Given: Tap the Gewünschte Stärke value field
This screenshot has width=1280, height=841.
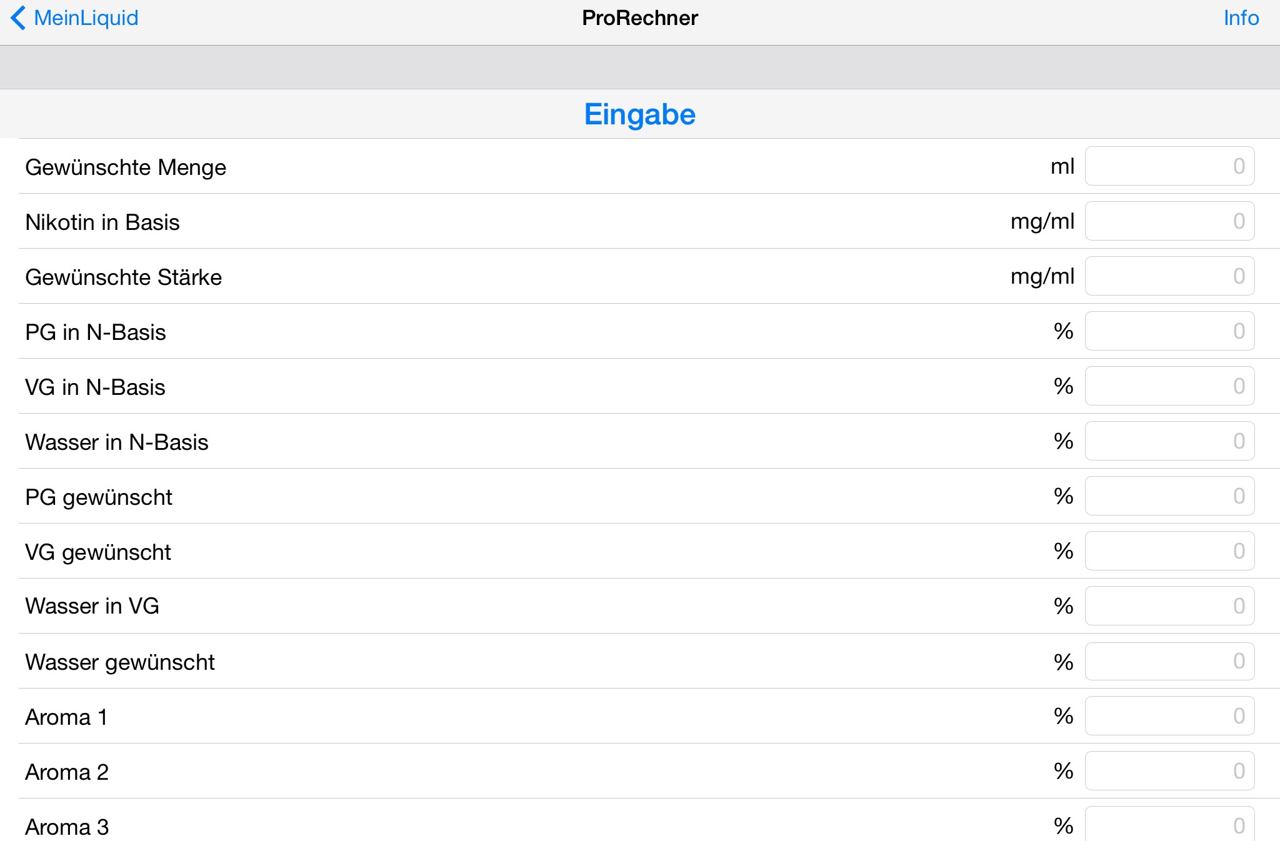Looking at the screenshot, I should click(x=1169, y=276).
